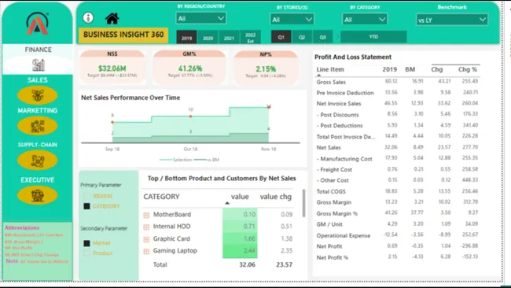Open the Finance chart icon

39,65
